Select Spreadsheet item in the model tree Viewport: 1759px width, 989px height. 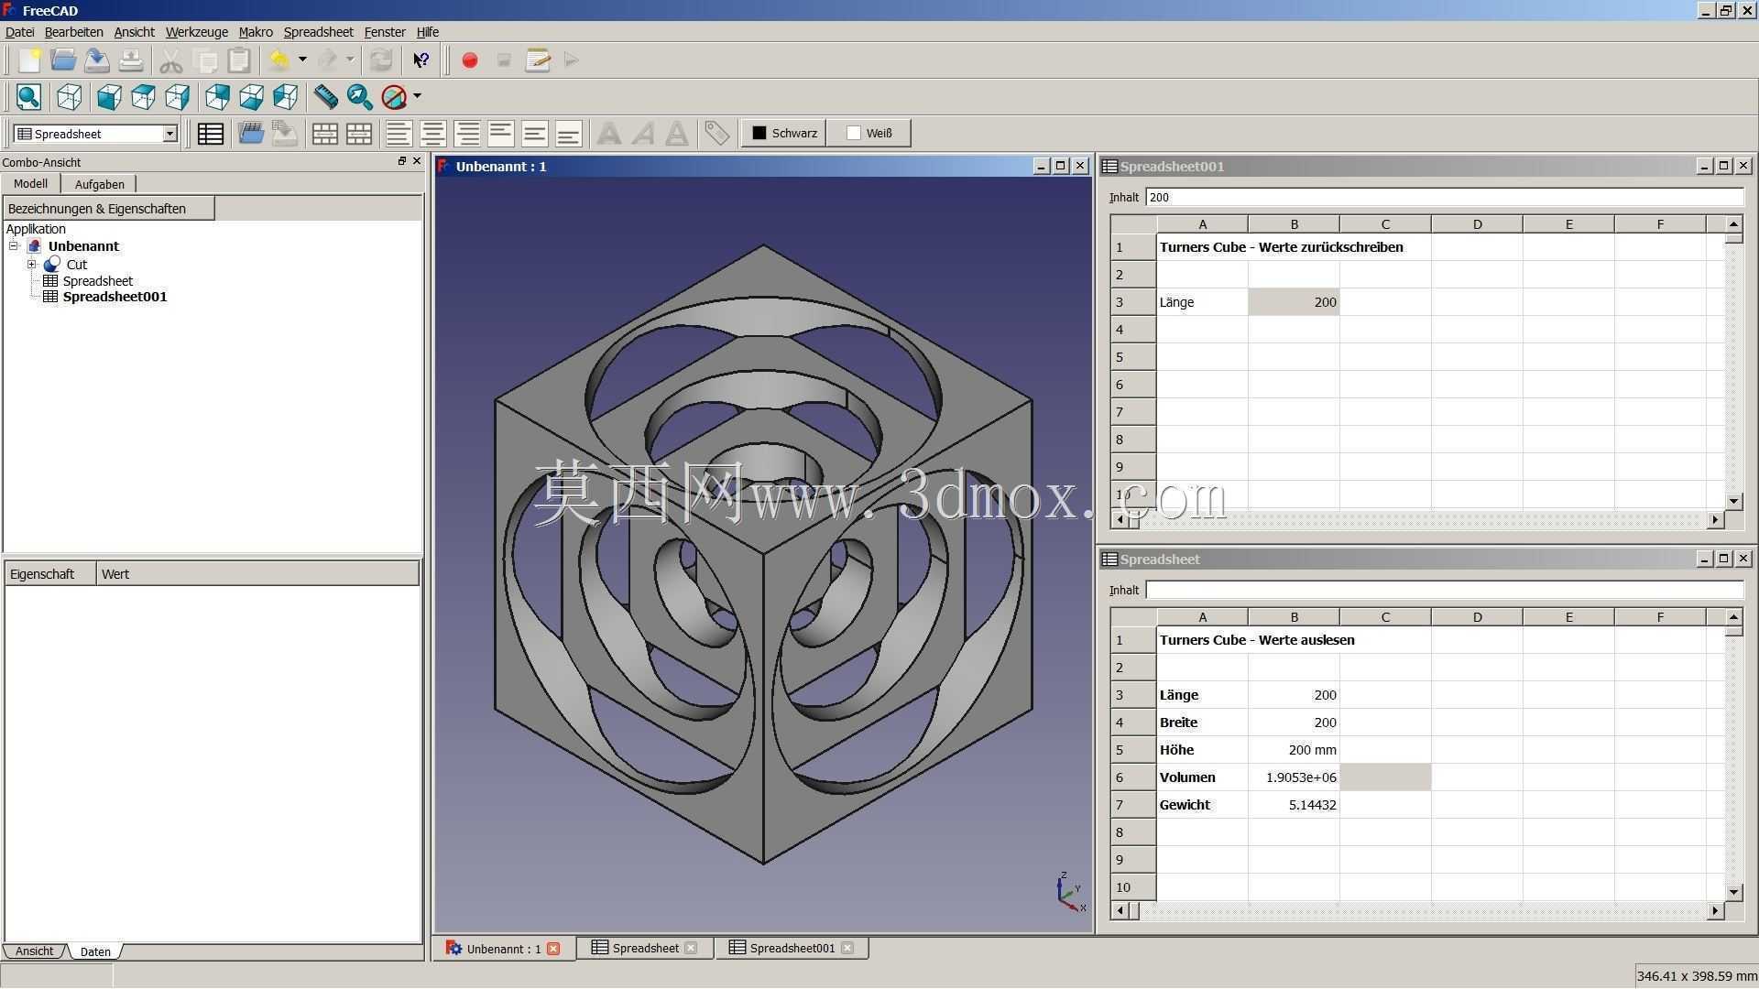(97, 281)
